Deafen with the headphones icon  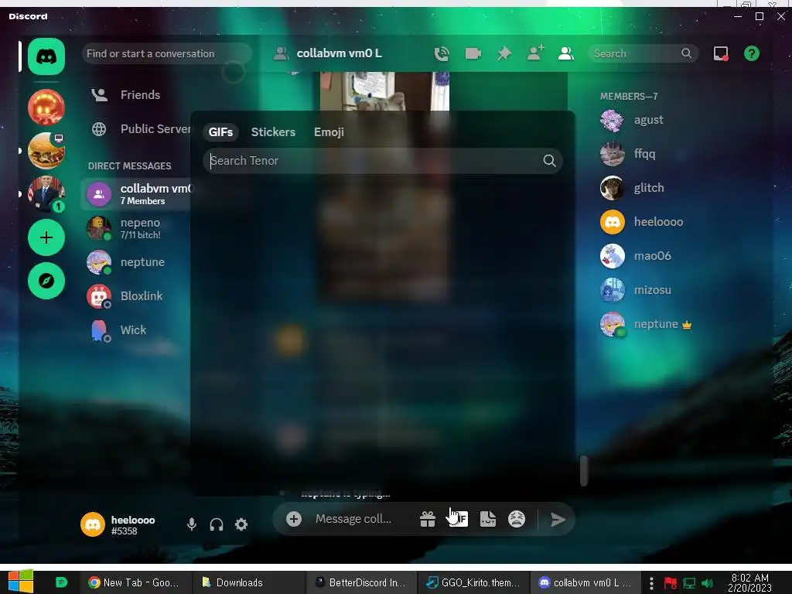pos(217,524)
